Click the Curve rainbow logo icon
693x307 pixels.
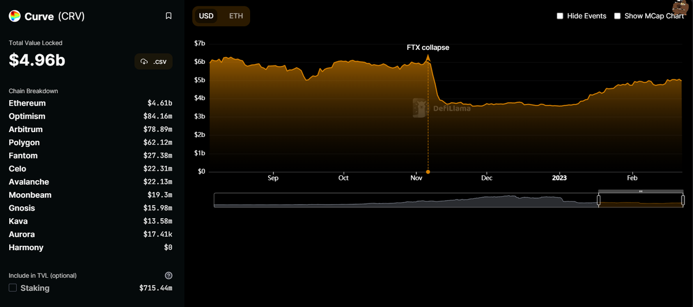(x=15, y=16)
